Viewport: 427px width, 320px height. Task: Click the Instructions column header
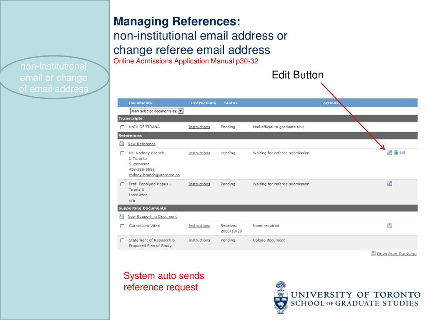pyautogui.click(x=203, y=103)
